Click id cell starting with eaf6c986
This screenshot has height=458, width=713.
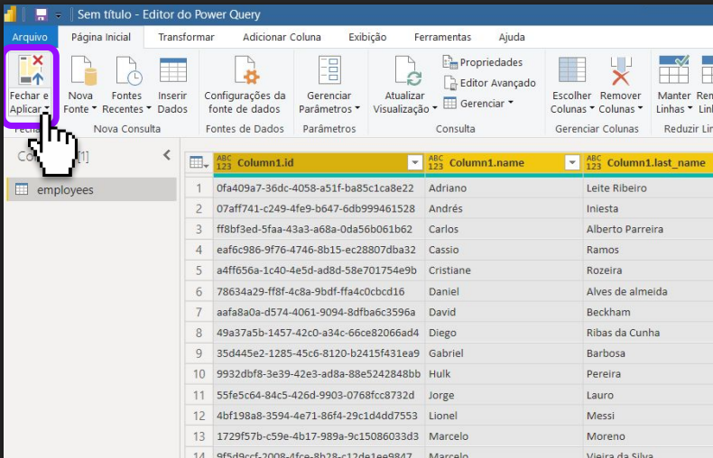319,250
